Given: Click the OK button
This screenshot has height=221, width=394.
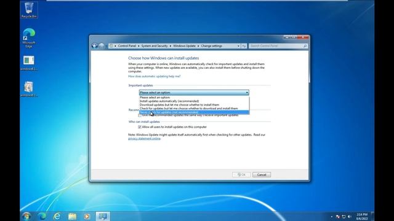Looking at the screenshot, I should pyautogui.click(x=241, y=174).
